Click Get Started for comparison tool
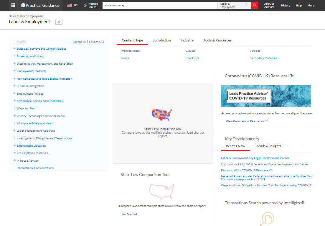The width and height of the screenshot is (325, 226). (x=129, y=214)
